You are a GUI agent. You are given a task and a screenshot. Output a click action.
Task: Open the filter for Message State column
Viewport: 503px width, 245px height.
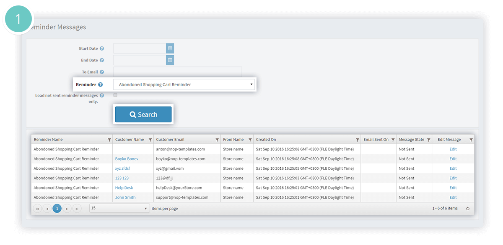(428, 140)
